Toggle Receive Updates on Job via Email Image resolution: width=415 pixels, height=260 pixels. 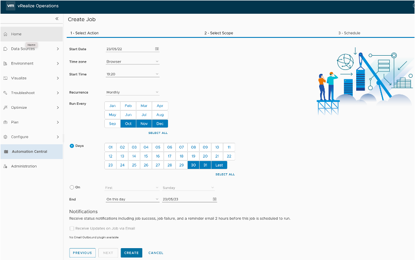pyautogui.click(x=72, y=228)
